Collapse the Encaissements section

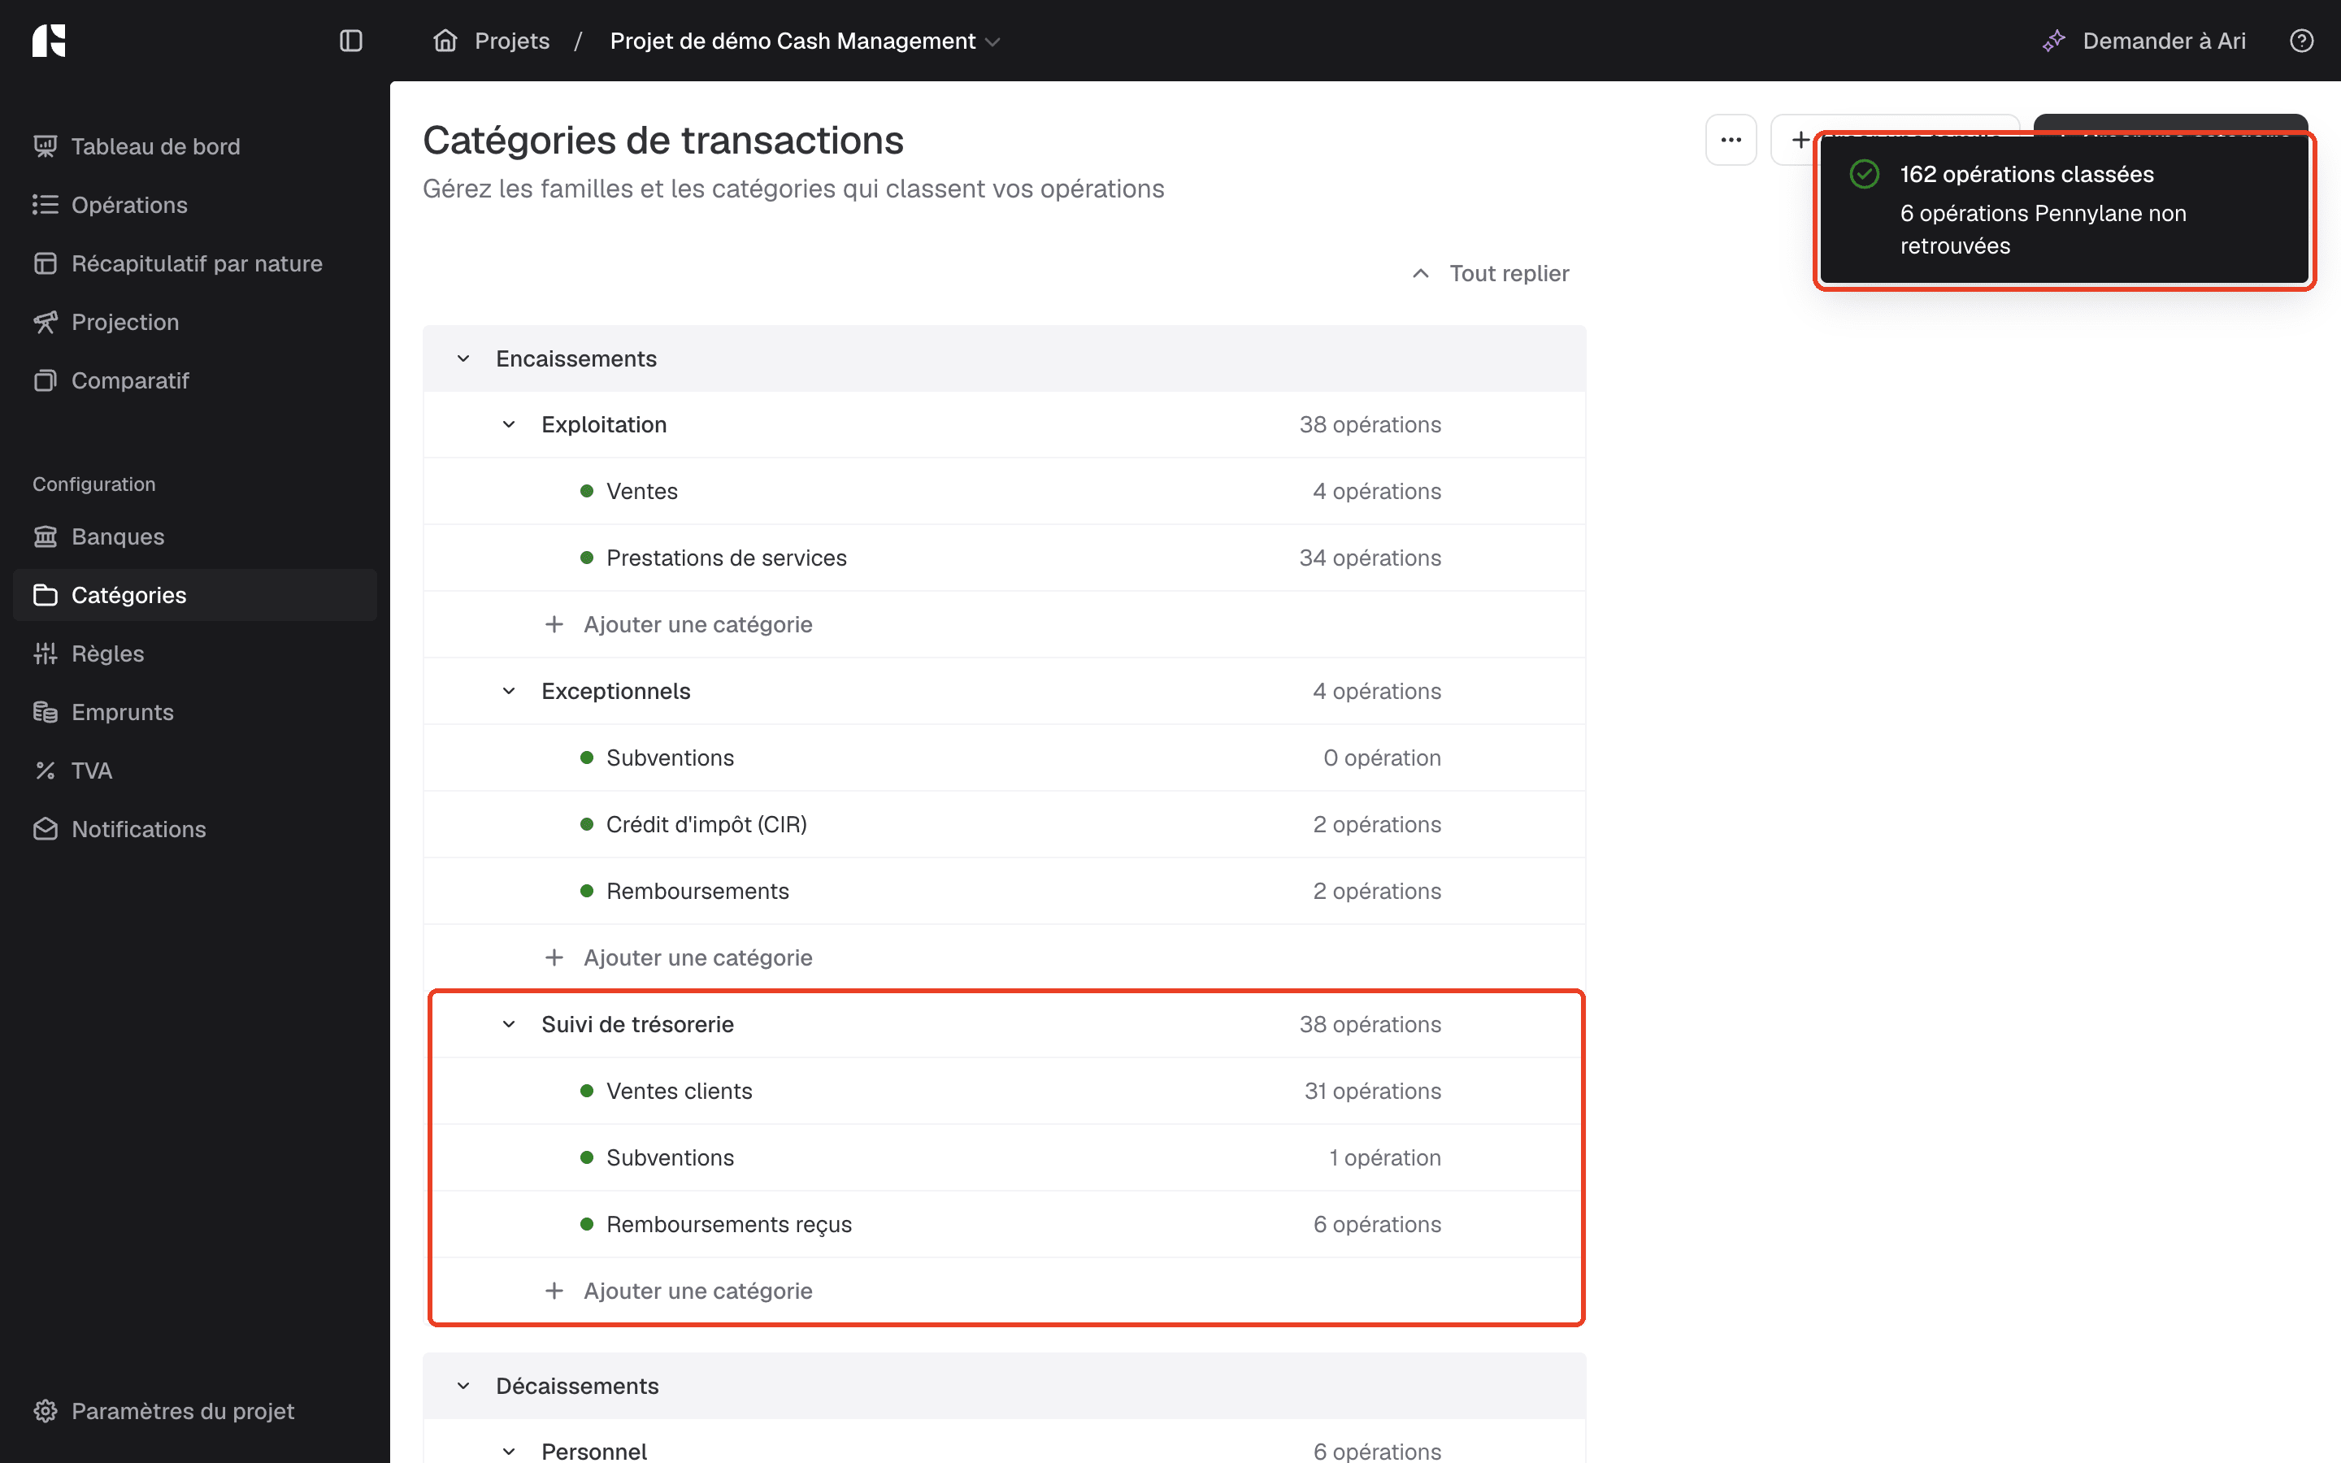point(463,359)
